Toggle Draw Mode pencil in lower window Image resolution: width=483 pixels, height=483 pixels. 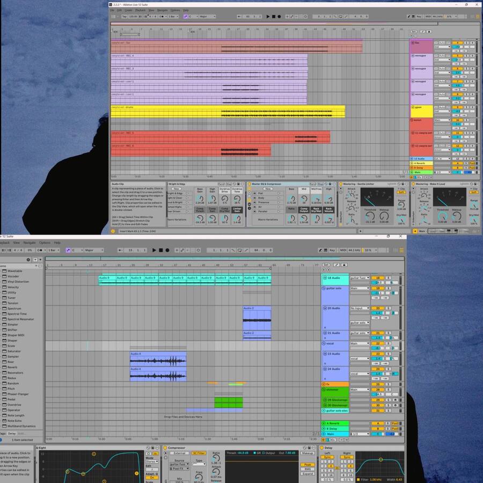click(320, 250)
